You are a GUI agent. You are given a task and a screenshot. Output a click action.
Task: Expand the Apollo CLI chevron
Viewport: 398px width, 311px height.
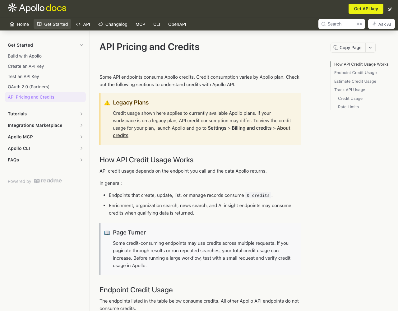(81, 148)
